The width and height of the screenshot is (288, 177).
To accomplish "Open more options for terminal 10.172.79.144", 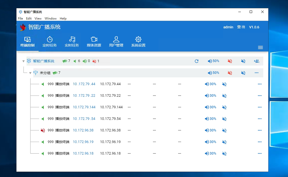I will 259,107.
